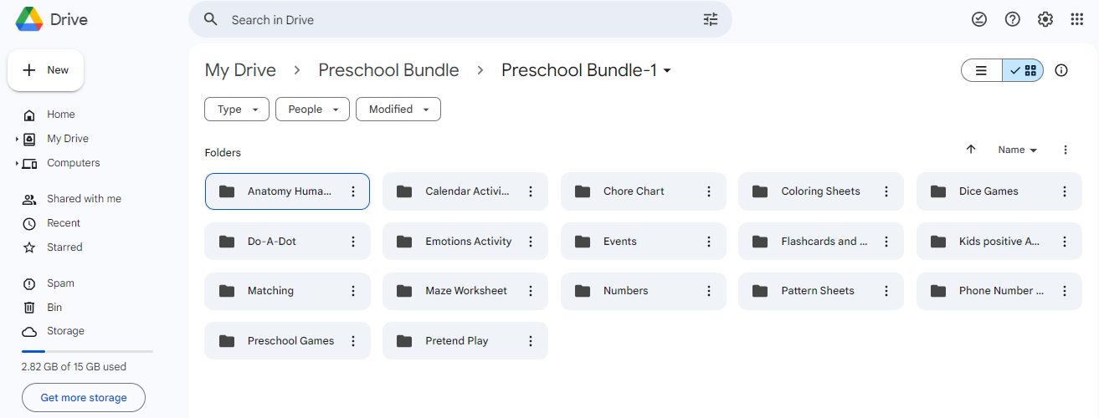Show the view details info icon
The image size is (1099, 418).
(1061, 70)
